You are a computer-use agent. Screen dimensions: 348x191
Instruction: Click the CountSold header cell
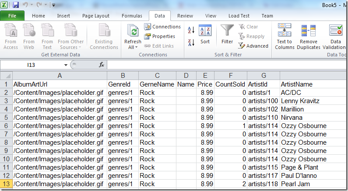point(231,84)
